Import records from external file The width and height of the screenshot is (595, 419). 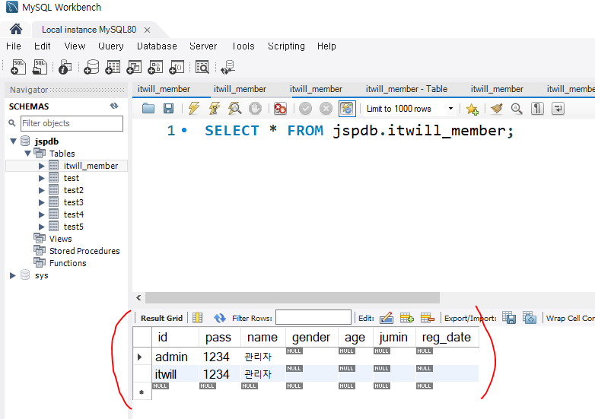coord(530,318)
